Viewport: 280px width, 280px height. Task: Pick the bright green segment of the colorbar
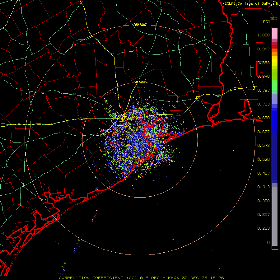click(275, 85)
